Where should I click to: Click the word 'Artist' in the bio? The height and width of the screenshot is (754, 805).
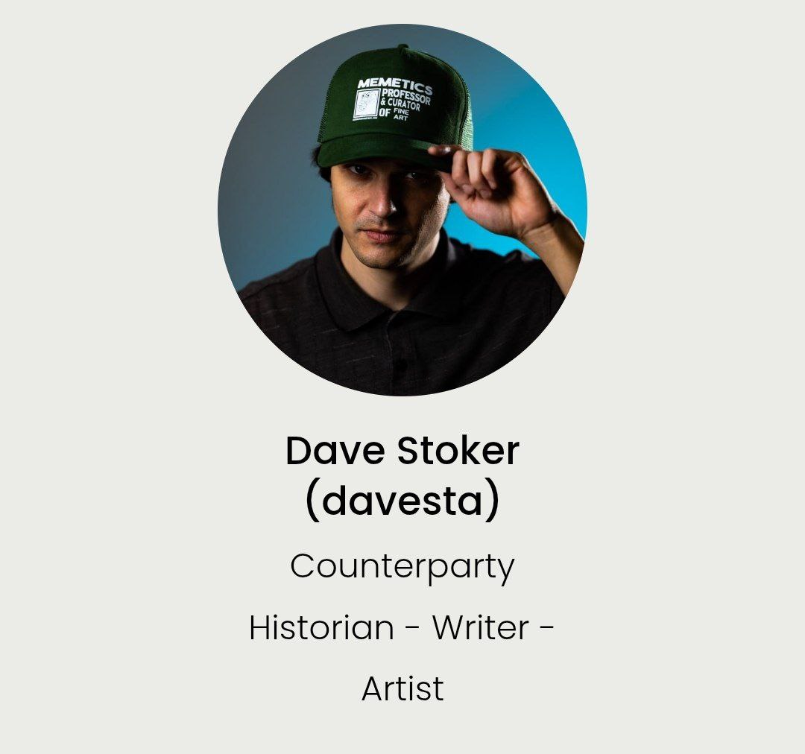coord(402,688)
